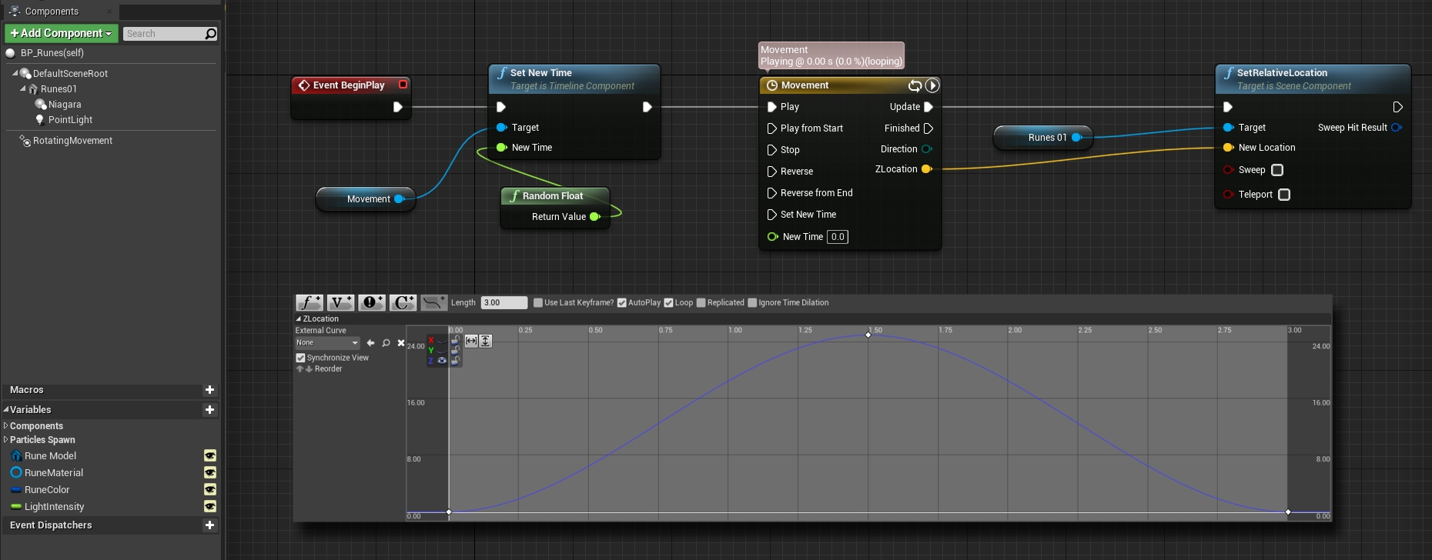Enable the Replicated checkbox
1432x560 pixels.
tap(701, 302)
